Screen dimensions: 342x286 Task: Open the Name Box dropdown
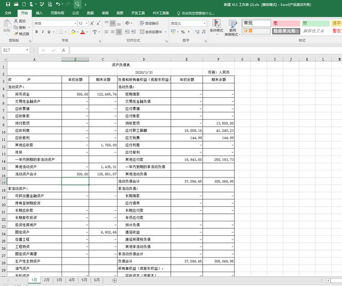coord(27,50)
